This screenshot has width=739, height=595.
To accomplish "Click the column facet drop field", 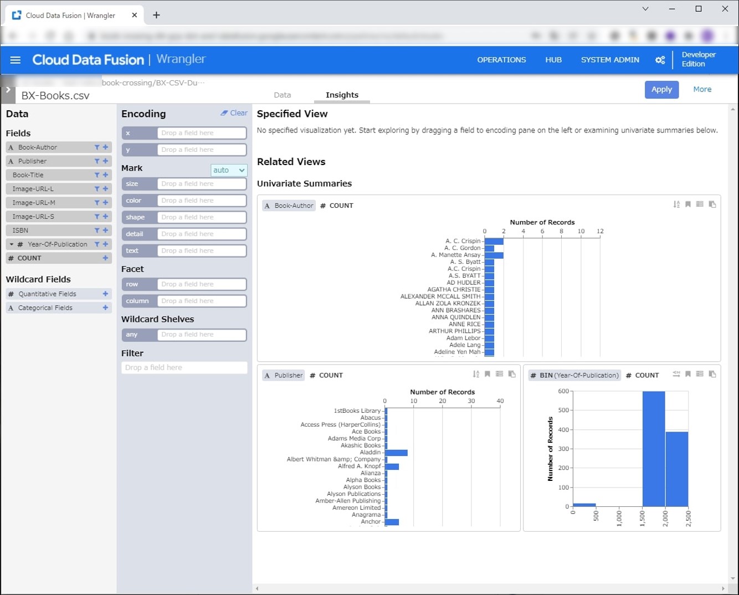I will point(202,301).
